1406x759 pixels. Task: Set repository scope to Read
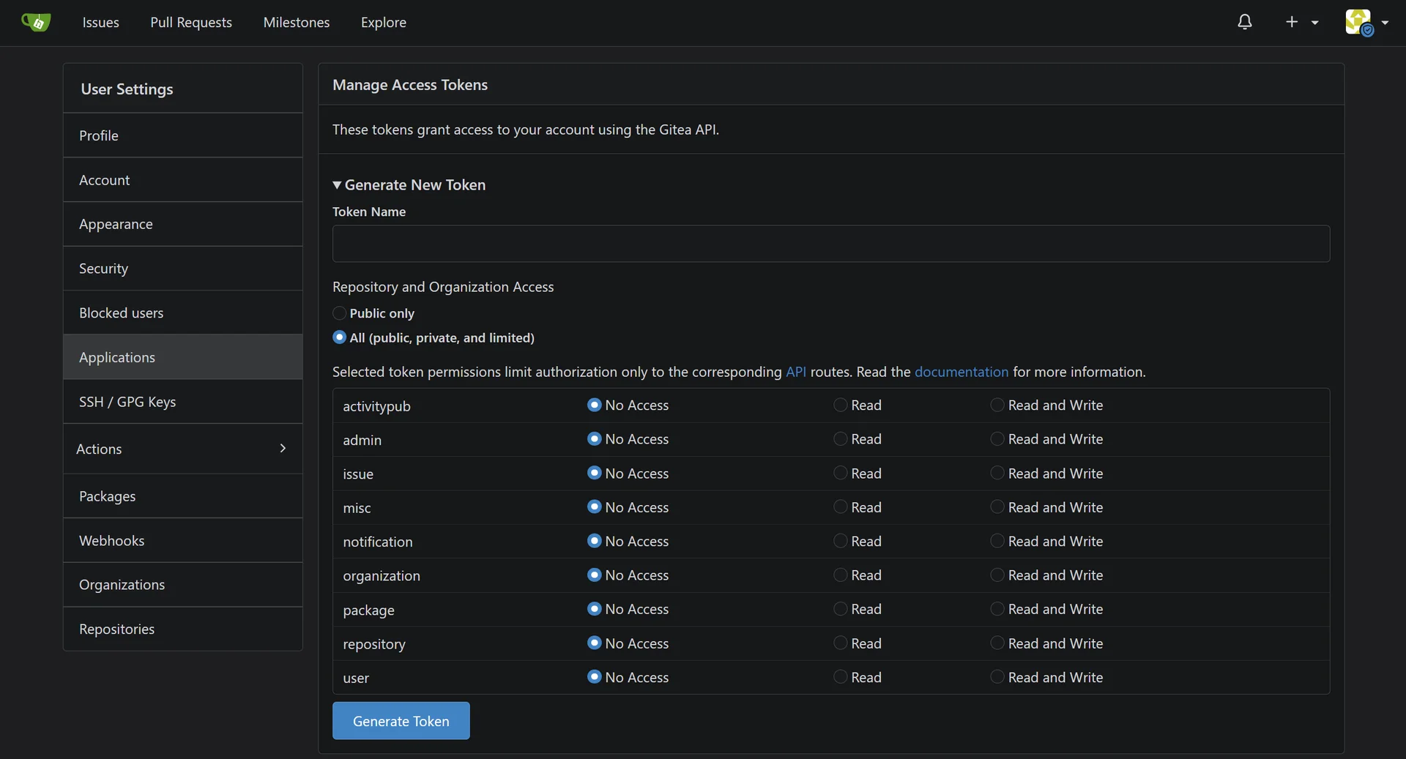pos(840,643)
